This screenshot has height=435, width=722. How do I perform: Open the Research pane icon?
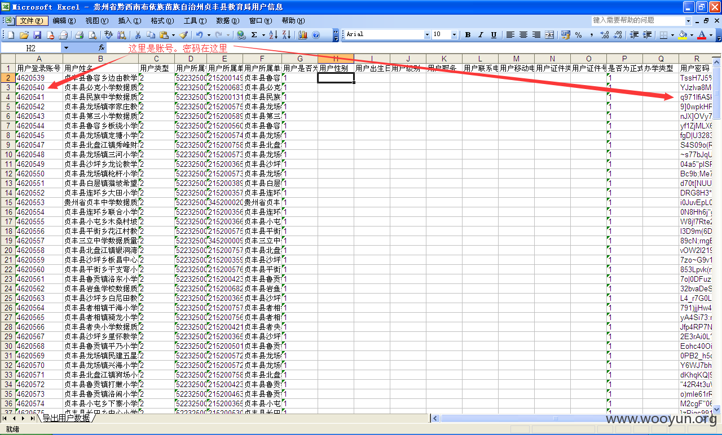click(121, 35)
